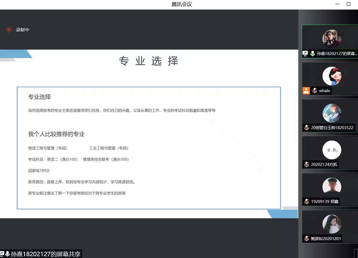Select 孙熹's participant video thumbnail
358x258 pixels.
click(331, 39)
